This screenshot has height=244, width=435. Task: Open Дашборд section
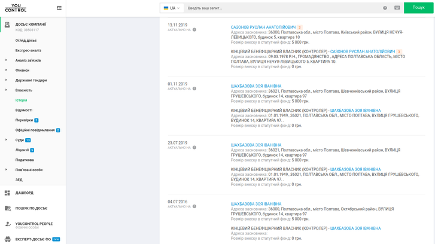coord(24,193)
